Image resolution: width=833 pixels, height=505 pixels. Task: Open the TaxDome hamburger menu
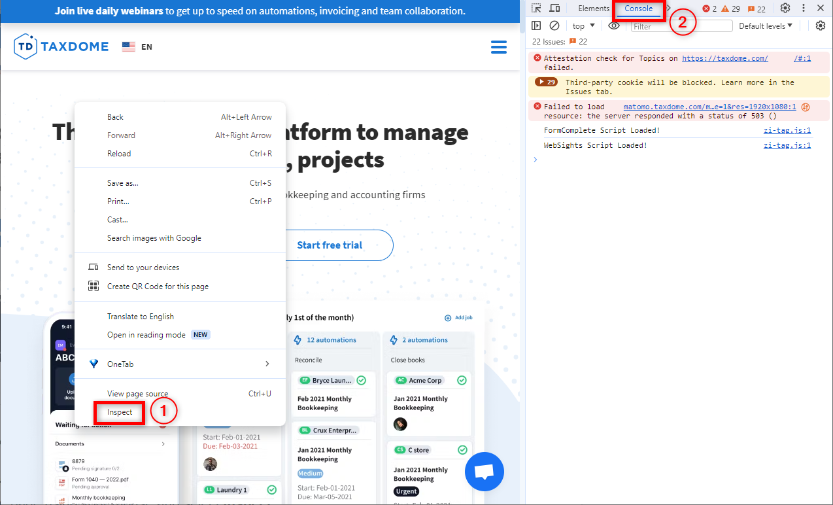498,47
